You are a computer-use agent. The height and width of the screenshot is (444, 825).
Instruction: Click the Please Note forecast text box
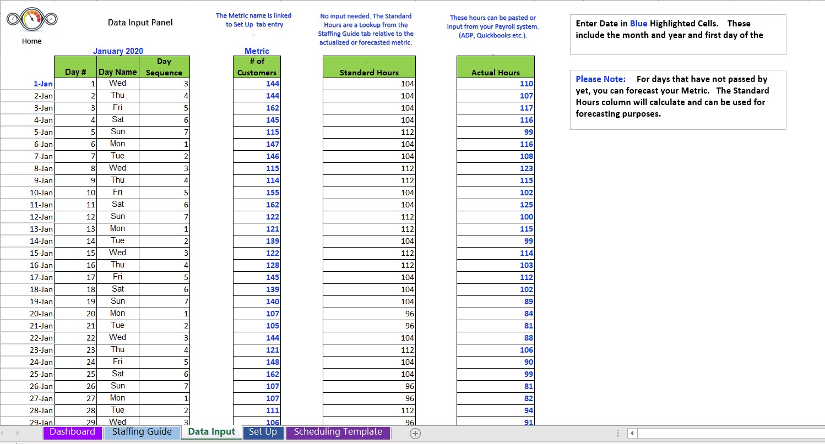(678, 100)
